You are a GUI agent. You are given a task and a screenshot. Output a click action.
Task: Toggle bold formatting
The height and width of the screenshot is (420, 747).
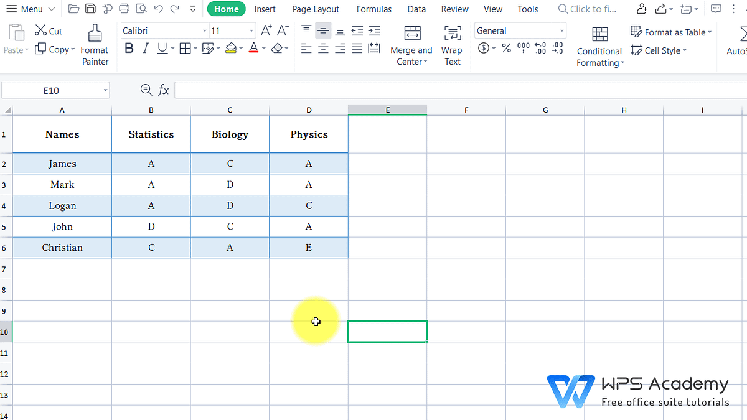[x=129, y=48]
